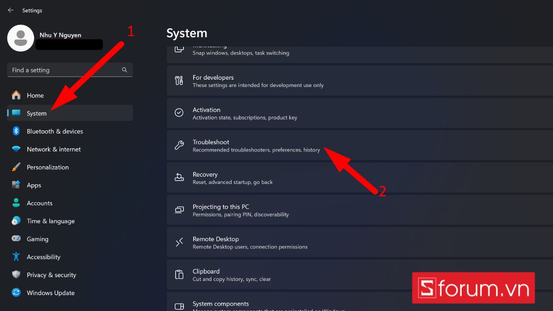This screenshot has height=311, width=553.
Task: Open Gaming settings category
Action: point(70,239)
